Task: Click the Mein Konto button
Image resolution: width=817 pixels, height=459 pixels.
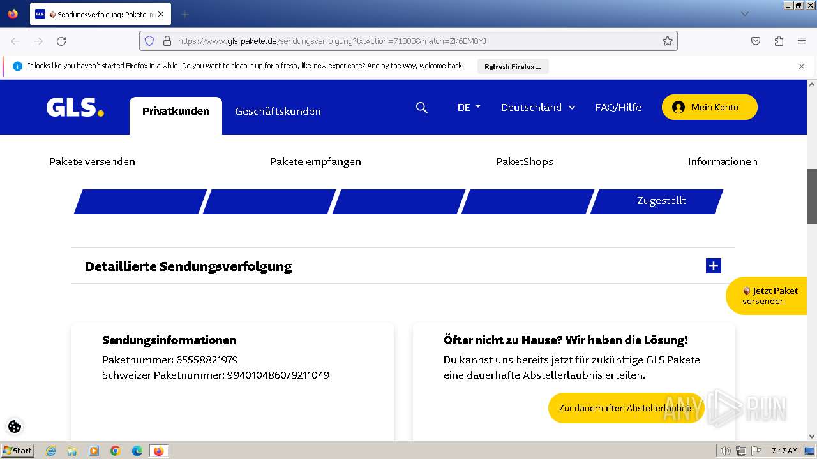Action: pyautogui.click(x=710, y=107)
